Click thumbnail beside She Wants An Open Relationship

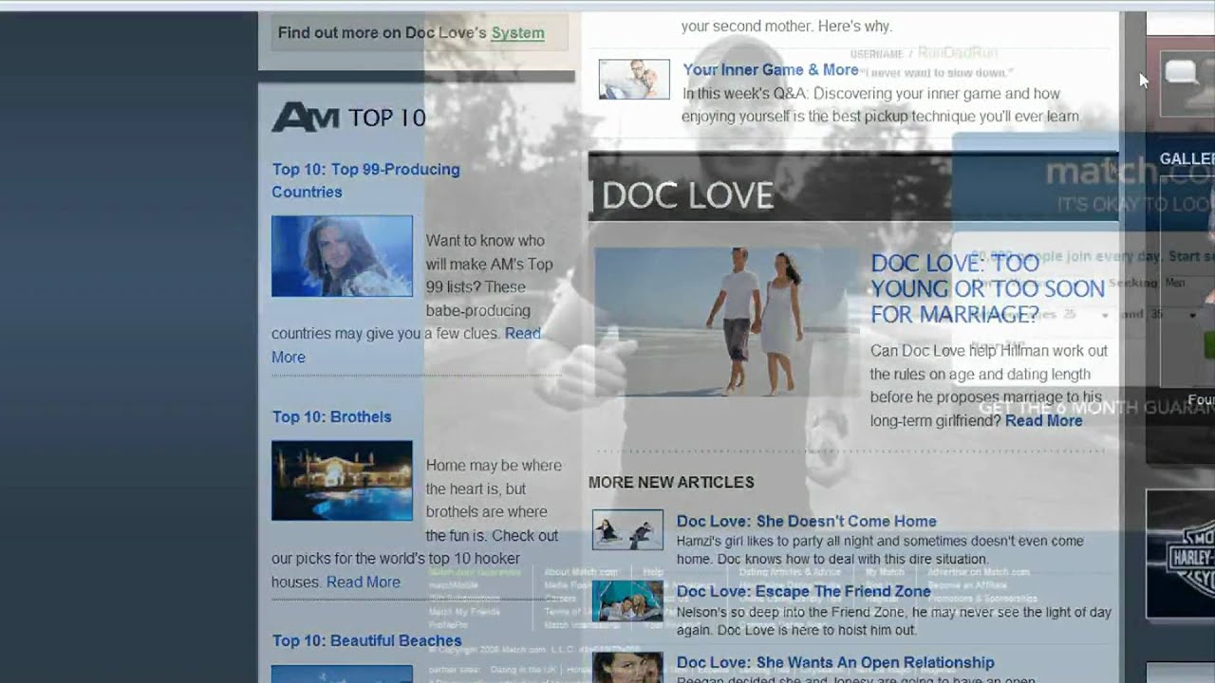(627, 667)
